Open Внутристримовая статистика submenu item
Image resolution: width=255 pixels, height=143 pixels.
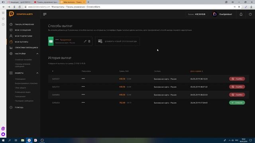click(x=26, y=83)
